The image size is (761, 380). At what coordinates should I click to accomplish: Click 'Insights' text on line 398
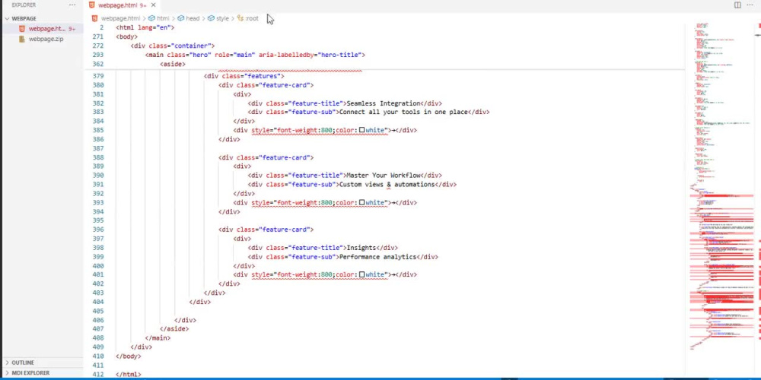click(x=361, y=248)
